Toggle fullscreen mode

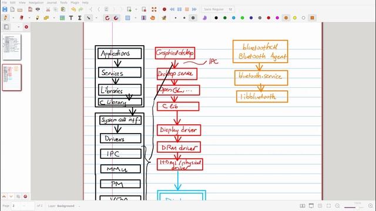click(x=154, y=9)
